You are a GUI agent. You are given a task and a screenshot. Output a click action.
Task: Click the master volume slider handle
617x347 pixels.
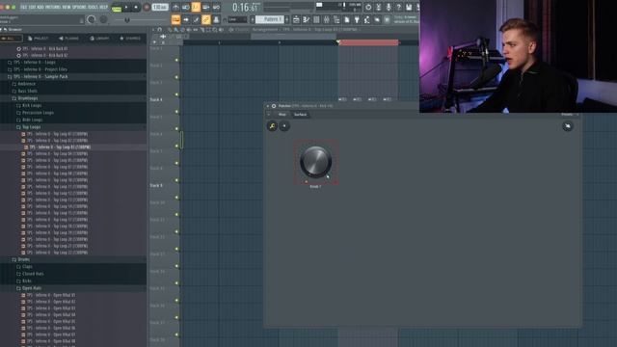(127, 19)
